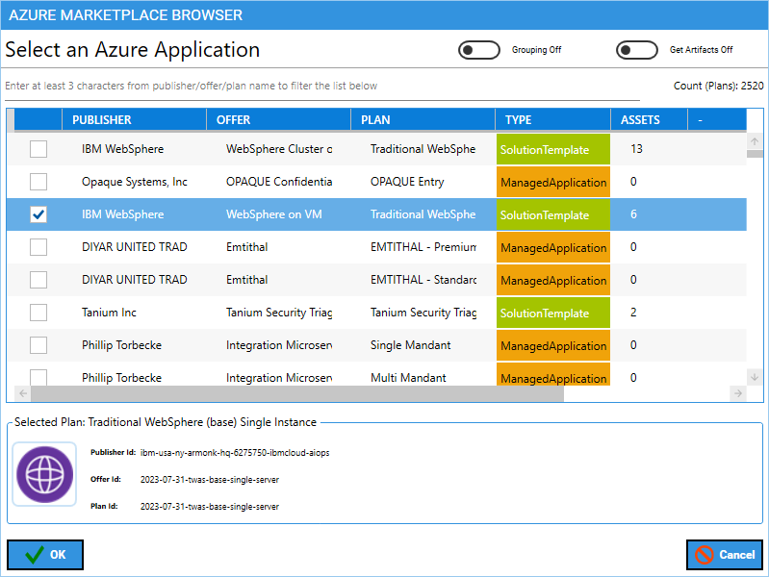Click the horizontal scroll right arrow
The width and height of the screenshot is (769, 577).
[737, 393]
